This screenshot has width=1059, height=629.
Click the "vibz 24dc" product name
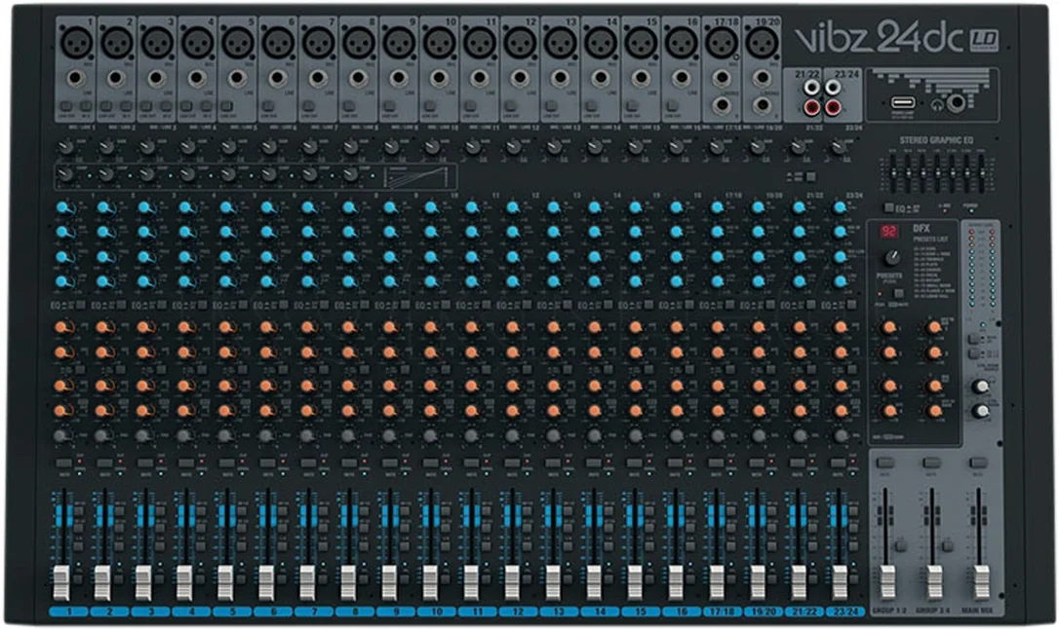879,37
